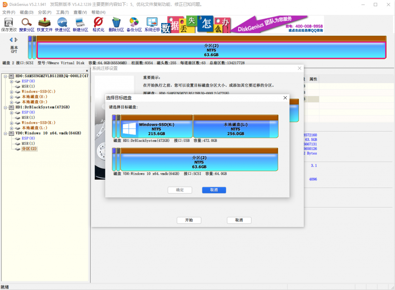The image size is (395, 290).
Task: Expand 本地磁盘(L:) tree node
Action: pyautogui.click(x=11, y=128)
